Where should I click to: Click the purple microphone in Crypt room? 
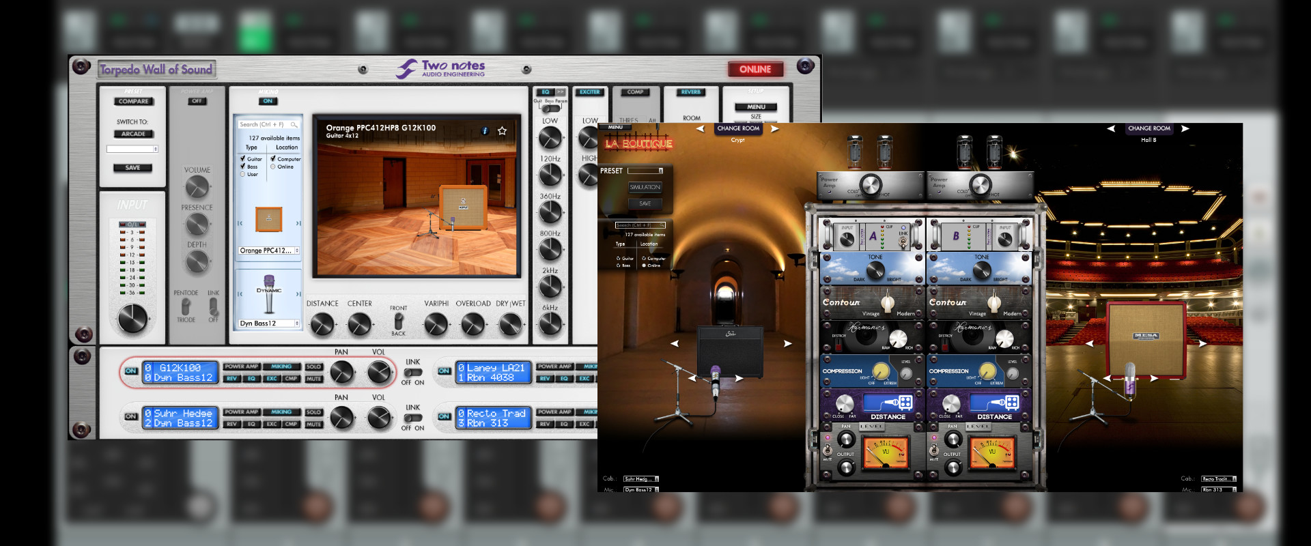715,379
